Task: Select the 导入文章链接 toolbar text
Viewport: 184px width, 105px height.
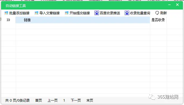Action: (x=49, y=13)
